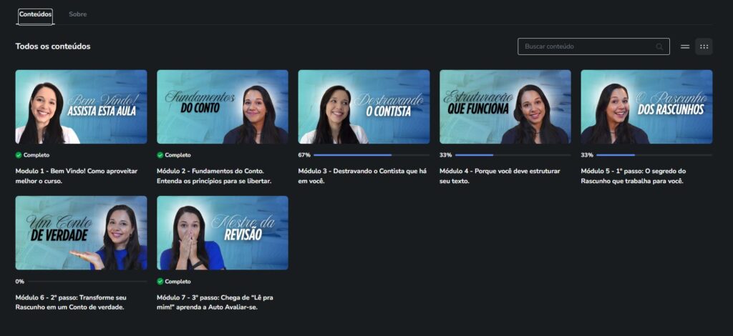Type in the Buscar conteúdo search field
Viewport: 733px width, 336px height.
(587, 46)
